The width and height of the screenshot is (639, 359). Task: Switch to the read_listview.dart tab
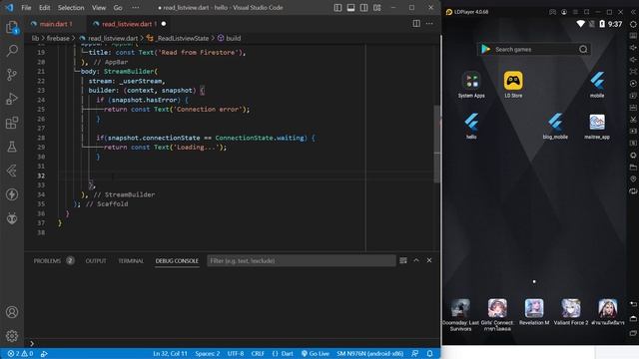[129, 24]
